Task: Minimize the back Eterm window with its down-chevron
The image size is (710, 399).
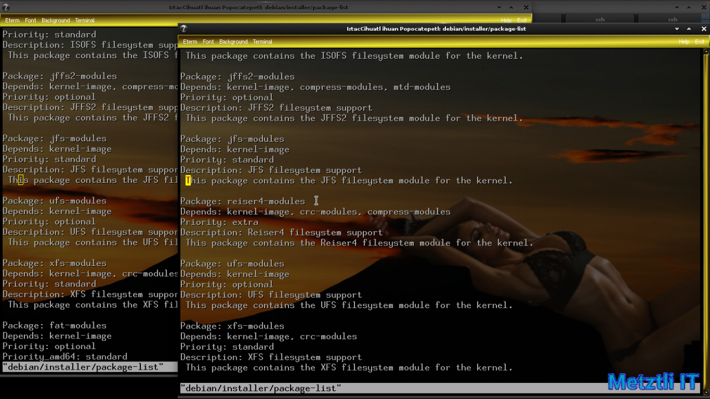Action: [x=499, y=8]
